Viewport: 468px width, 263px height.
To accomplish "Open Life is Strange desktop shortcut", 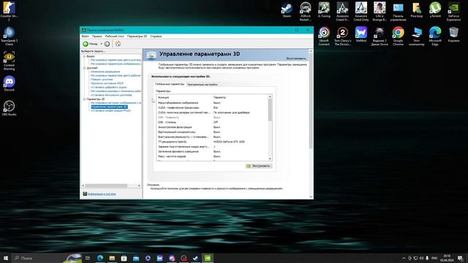I will click(380, 12).
